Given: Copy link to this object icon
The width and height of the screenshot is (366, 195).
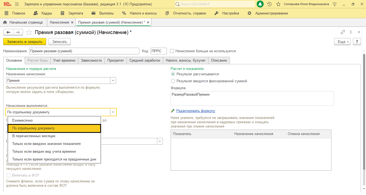Looking at the screenshot, I should [343, 32].
